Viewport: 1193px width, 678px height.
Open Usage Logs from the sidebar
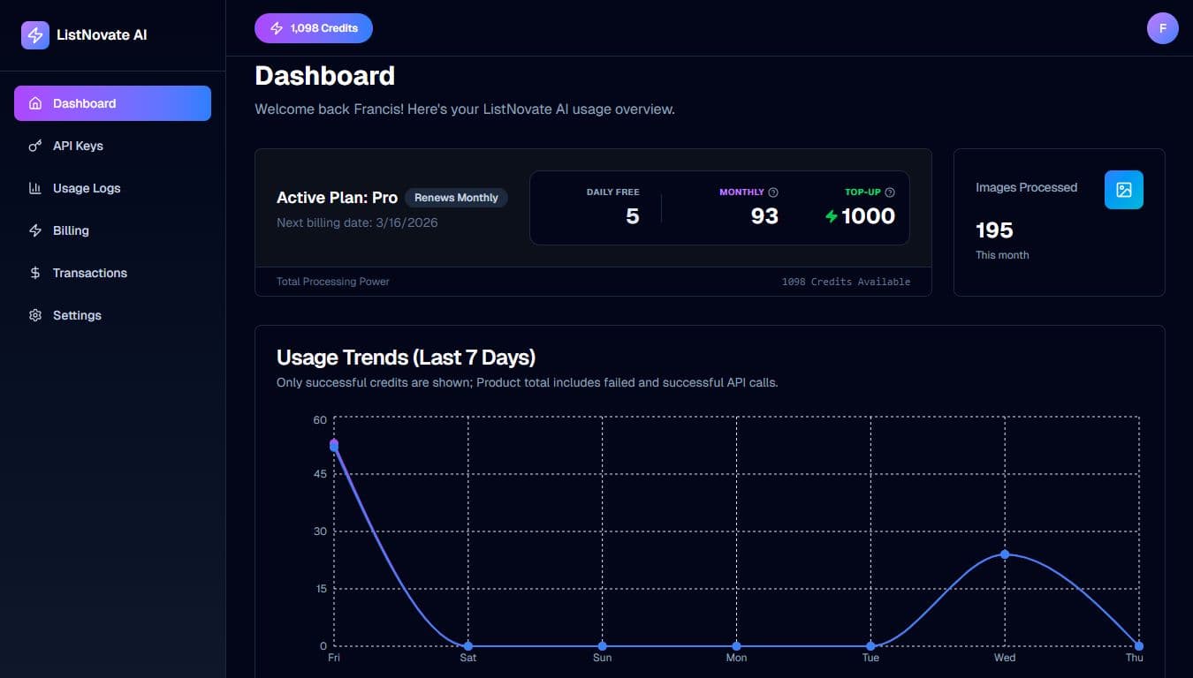point(87,188)
